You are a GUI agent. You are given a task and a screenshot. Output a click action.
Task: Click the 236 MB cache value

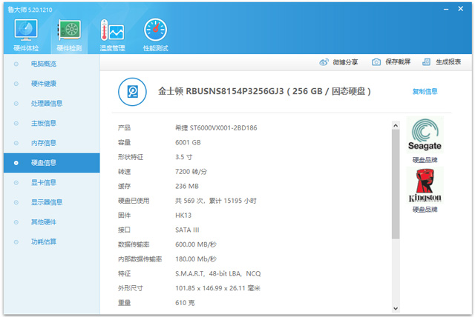pos(187,187)
